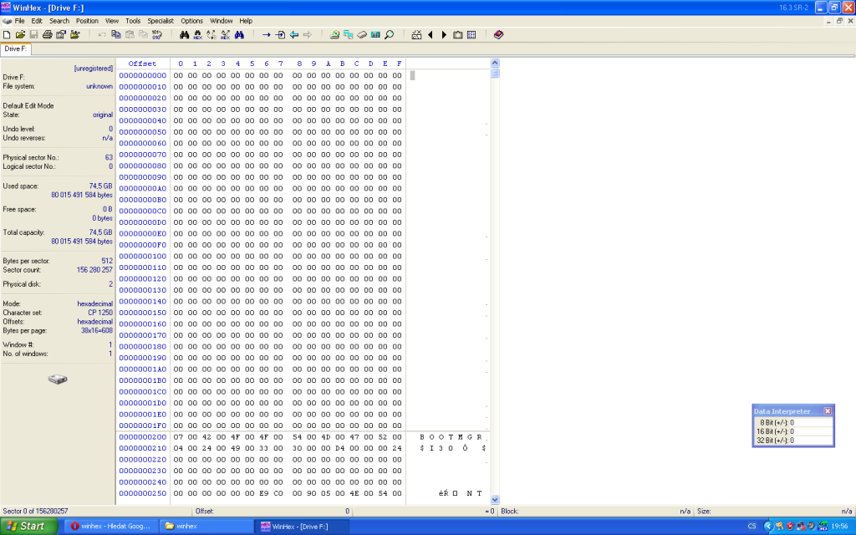Click the black right triangle next icon
The image size is (856, 535).
[x=444, y=34]
